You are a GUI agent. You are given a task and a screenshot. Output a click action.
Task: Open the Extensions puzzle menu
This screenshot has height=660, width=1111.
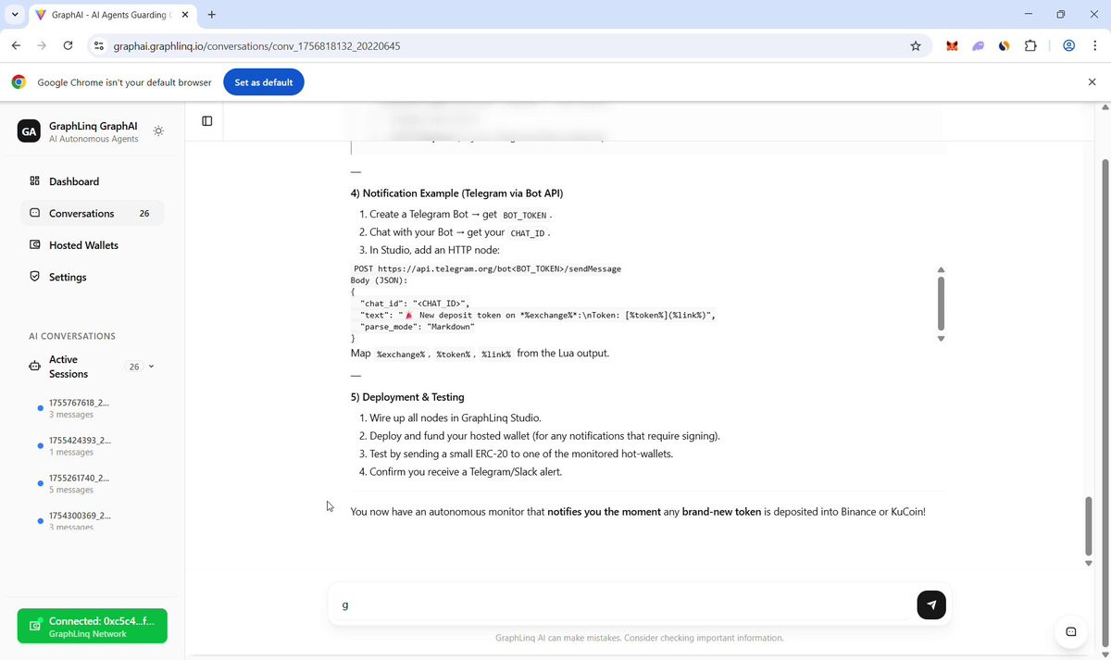(1030, 45)
